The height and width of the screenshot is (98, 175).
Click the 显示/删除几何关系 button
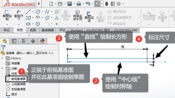(149, 15)
